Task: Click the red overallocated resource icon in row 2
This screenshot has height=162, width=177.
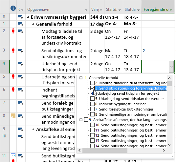Action: click(13, 31)
